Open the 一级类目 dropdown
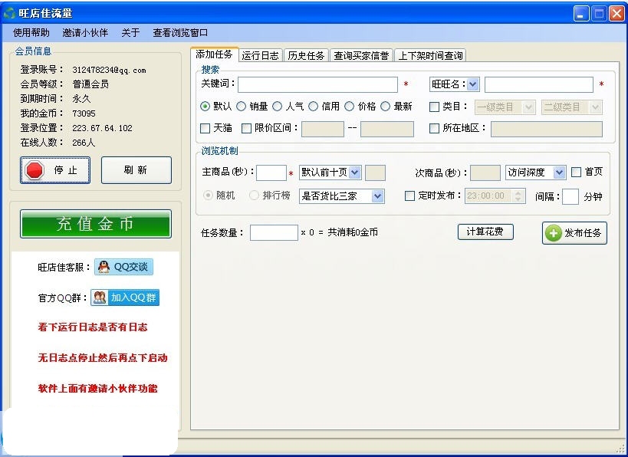The image size is (628, 457). click(528, 107)
